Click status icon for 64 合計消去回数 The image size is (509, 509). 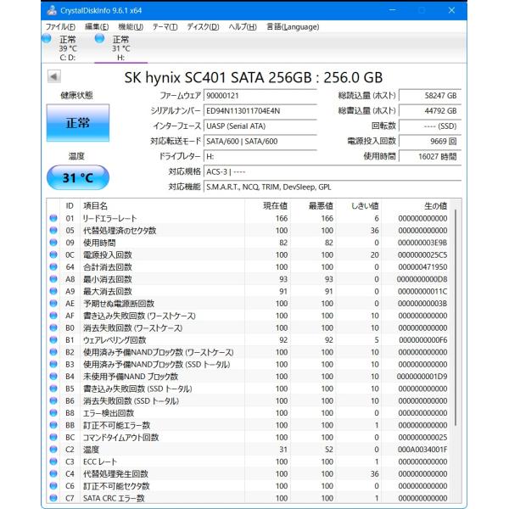pyautogui.click(x=53, y=267)
